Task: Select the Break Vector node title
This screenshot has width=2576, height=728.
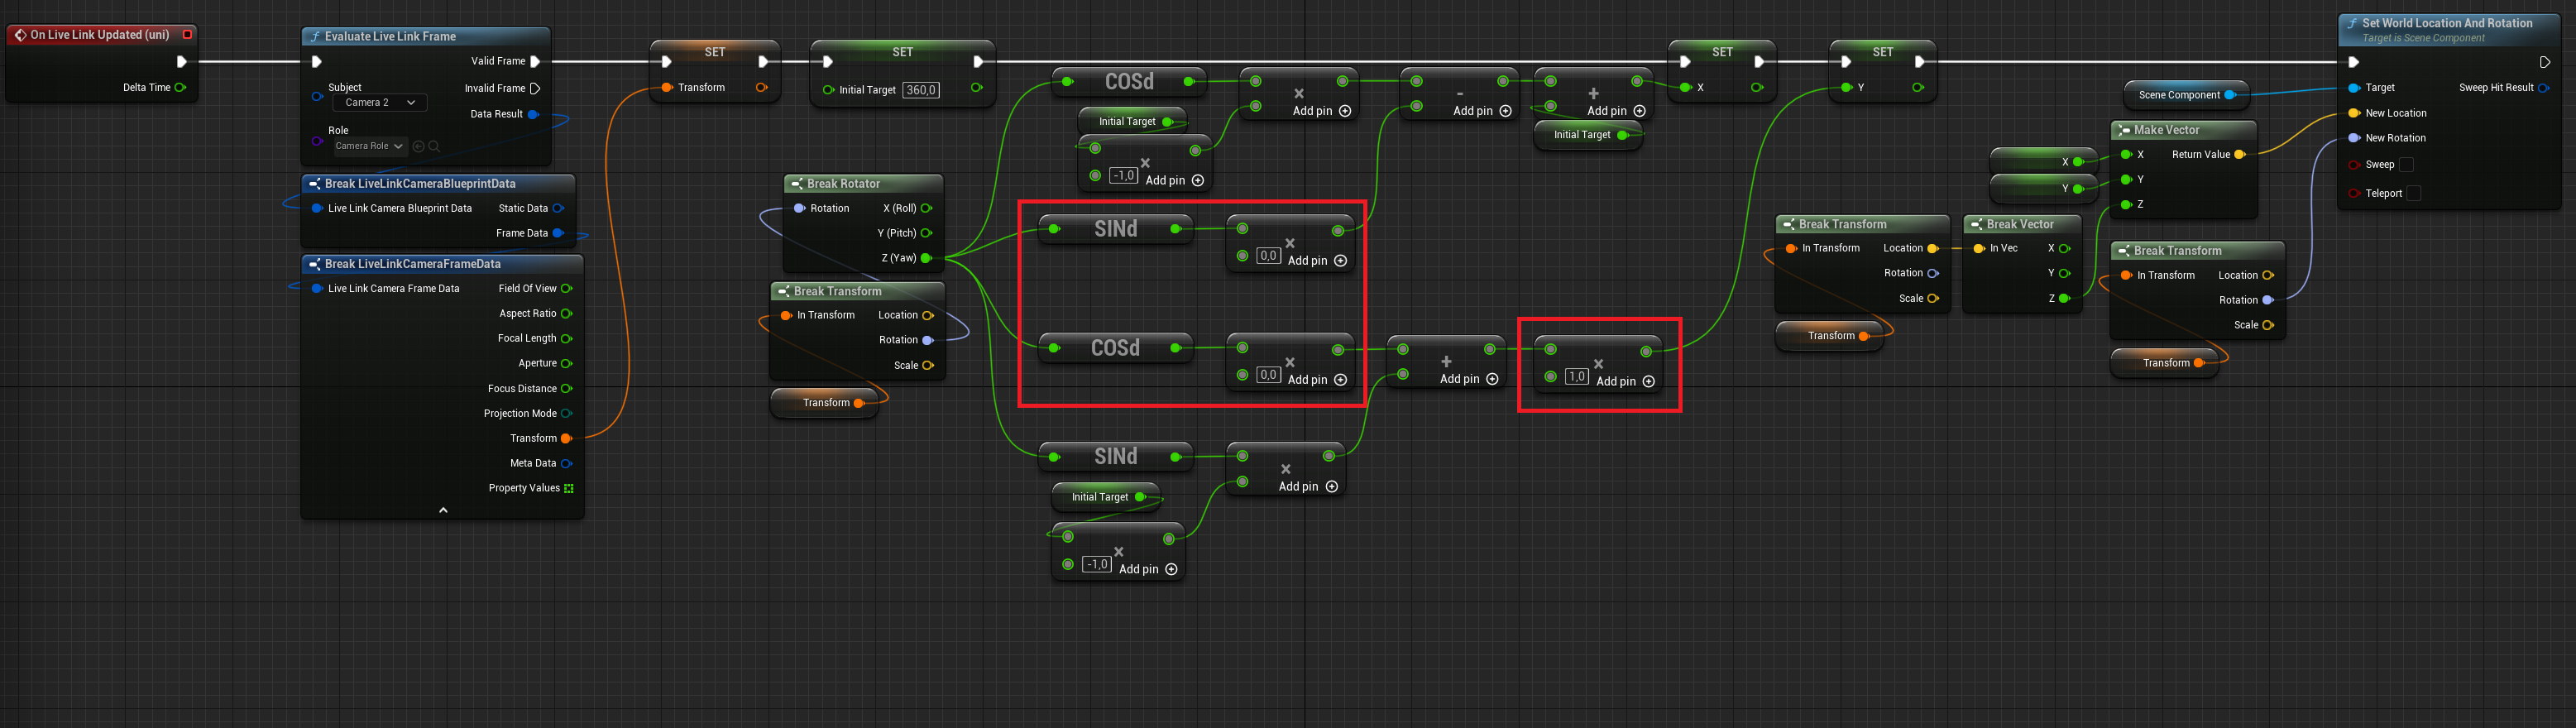Action: (2020, 225)
